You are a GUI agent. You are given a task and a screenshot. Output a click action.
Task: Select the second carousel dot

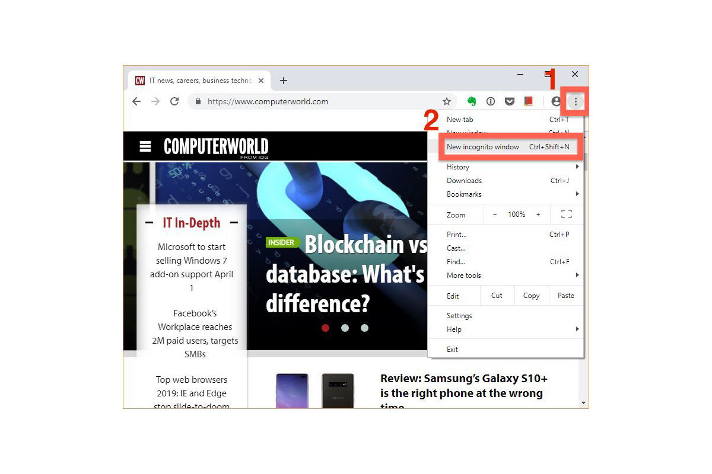click(x=345, y=328)
